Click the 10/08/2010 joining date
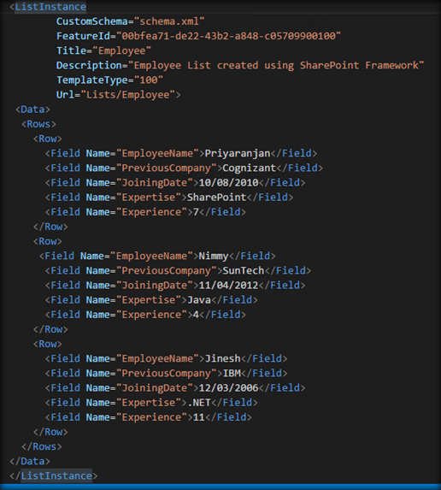This screenshot has width=441, height=490. tap(229, 182)
